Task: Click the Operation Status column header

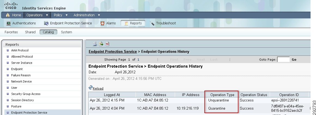Action: coord(254,95)
